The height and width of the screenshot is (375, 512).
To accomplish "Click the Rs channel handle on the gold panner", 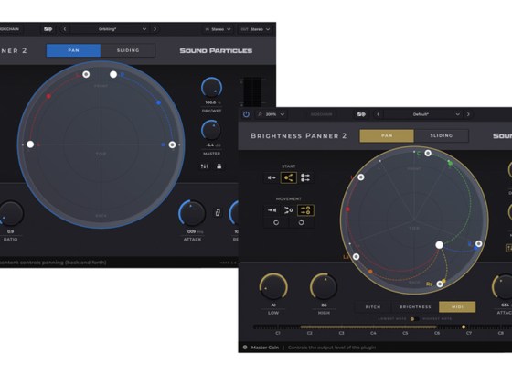I will pyautogui.click(x=440, y=284).
